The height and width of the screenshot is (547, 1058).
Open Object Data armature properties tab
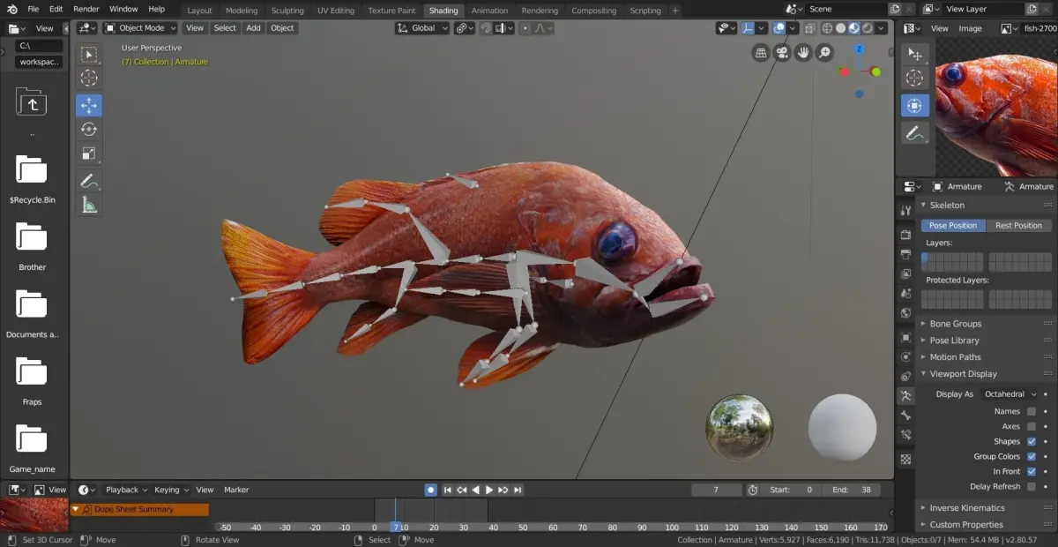(x=905, y=395)
